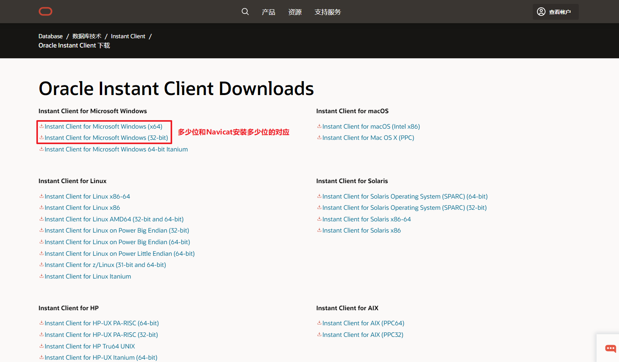Go to Database breadcrumb
Viewport: 619px width, 362px height.
pyautogui.click(x=51, y=36)
